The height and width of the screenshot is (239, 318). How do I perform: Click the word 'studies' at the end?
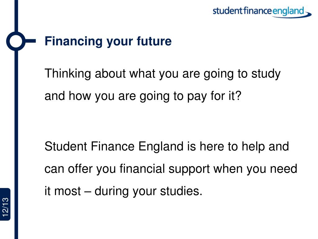point(179,191)
